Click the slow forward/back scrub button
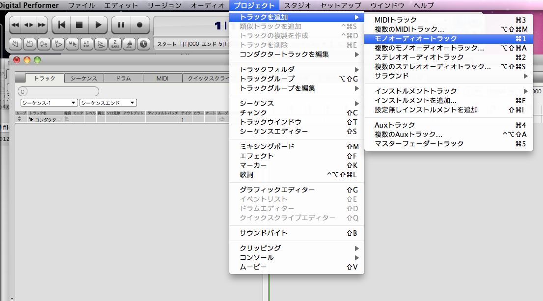 point(28,25)
